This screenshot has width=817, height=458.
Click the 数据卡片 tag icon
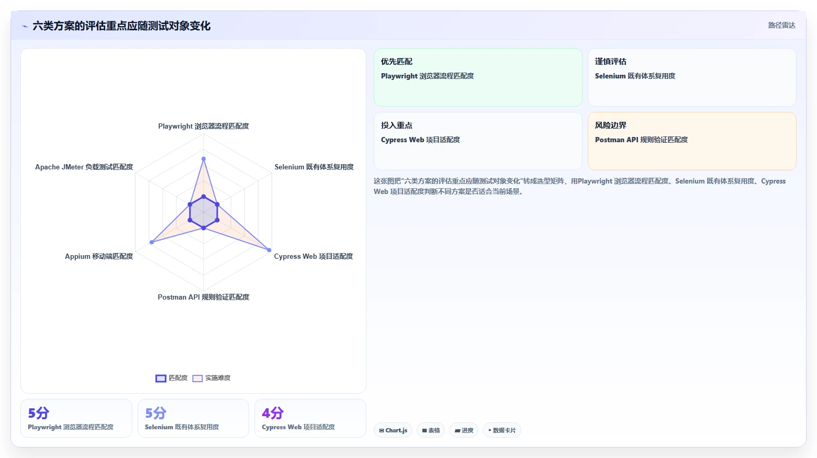(x=490, y=430)
